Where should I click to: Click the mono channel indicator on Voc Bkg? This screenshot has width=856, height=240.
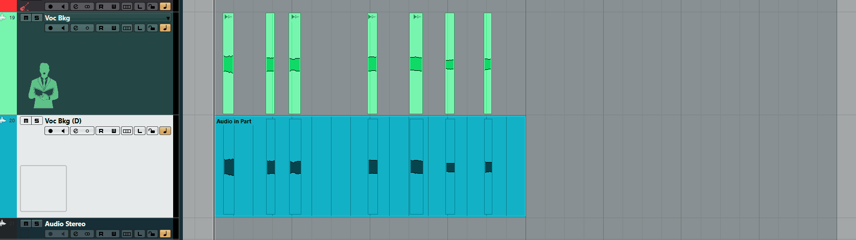[88, 28]
